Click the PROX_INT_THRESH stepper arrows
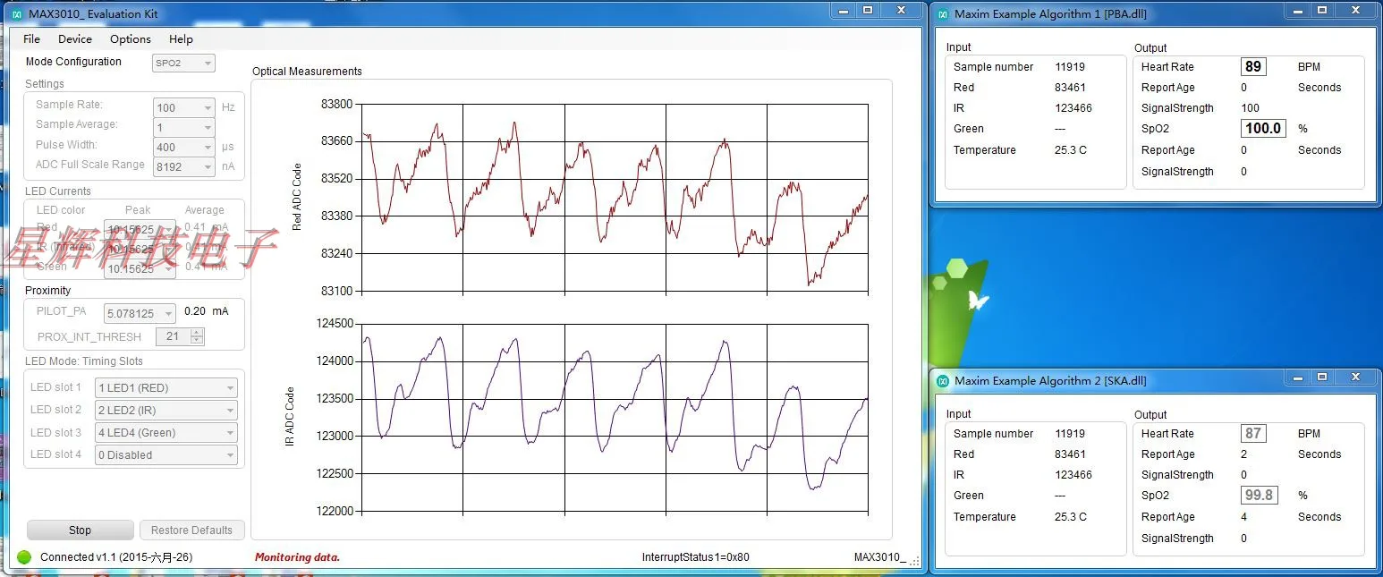The height and width of the screenshot is (577, 1383). (x=198, y=336)
